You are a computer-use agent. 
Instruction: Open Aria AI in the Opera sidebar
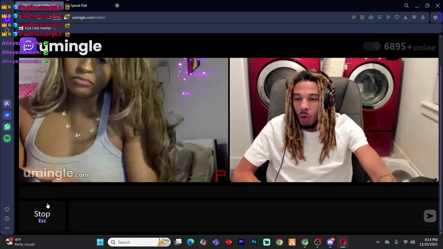pyautogui.click(x=7, y=104)
